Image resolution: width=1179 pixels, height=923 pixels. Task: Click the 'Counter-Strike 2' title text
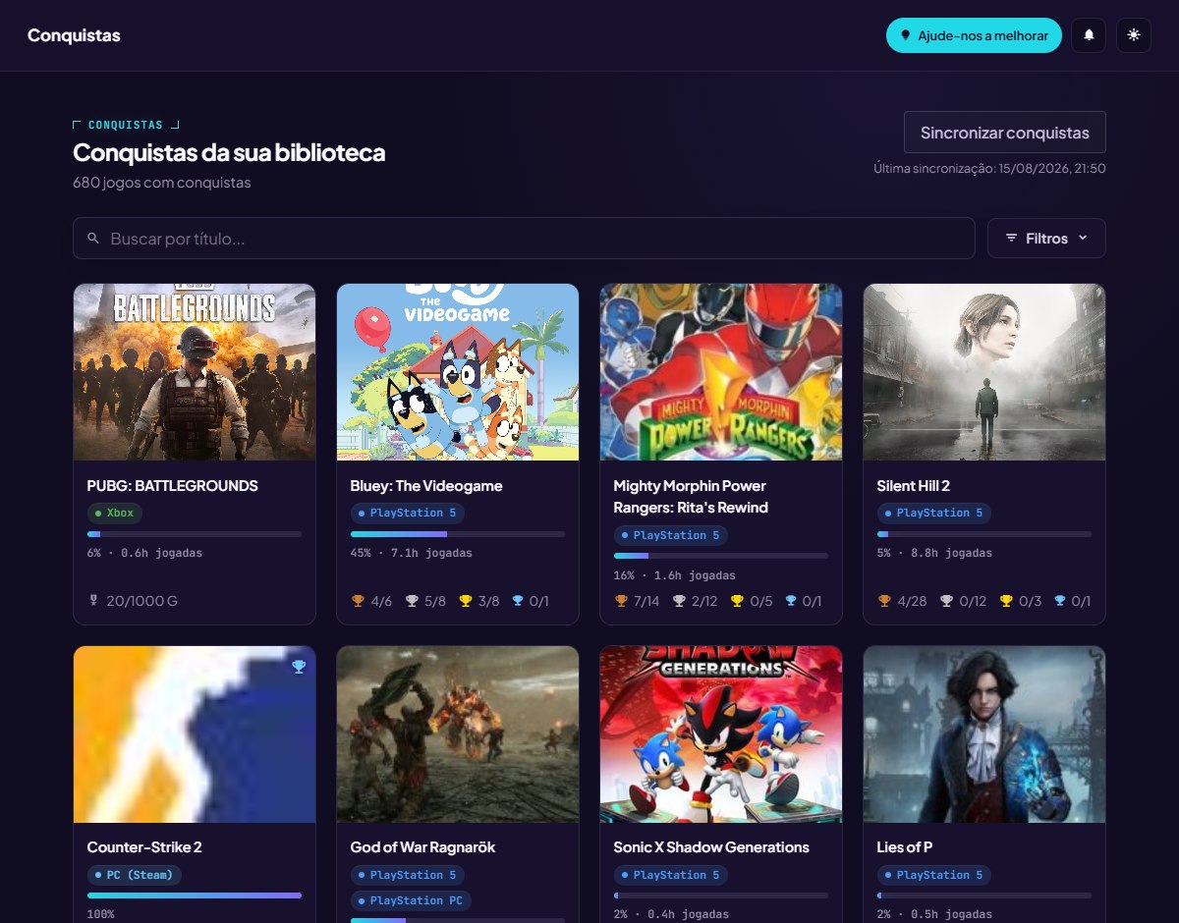tap(144, 846)
